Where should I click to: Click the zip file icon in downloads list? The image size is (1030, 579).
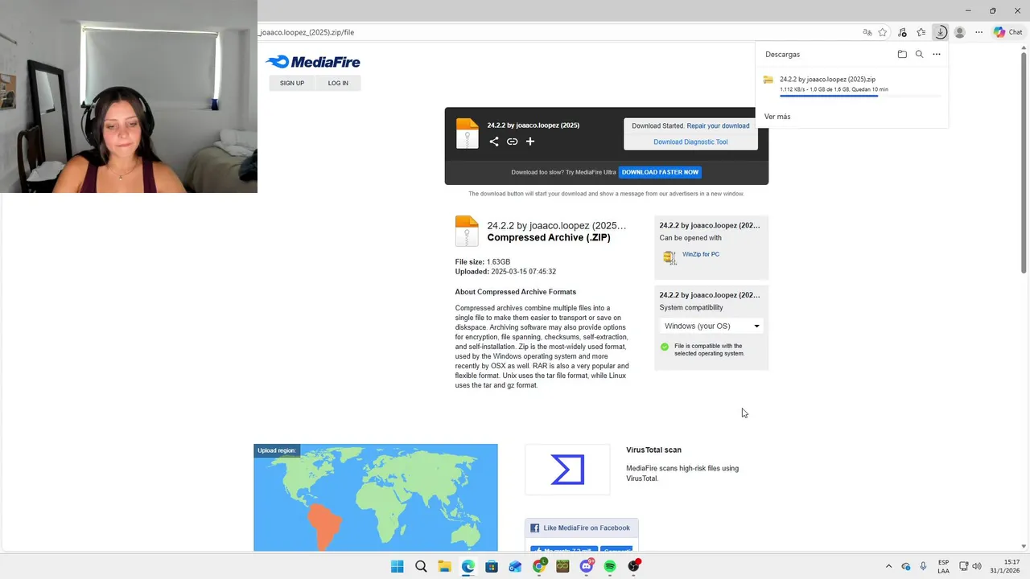pyautogui.click(x=768, y=80)
